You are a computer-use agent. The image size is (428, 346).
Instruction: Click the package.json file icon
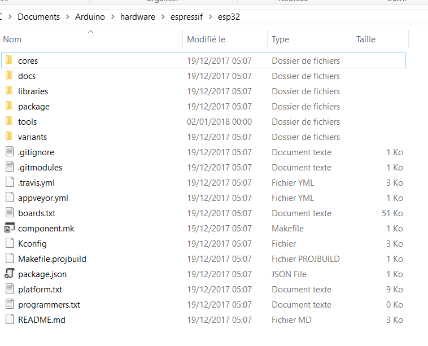coord(8,274)
